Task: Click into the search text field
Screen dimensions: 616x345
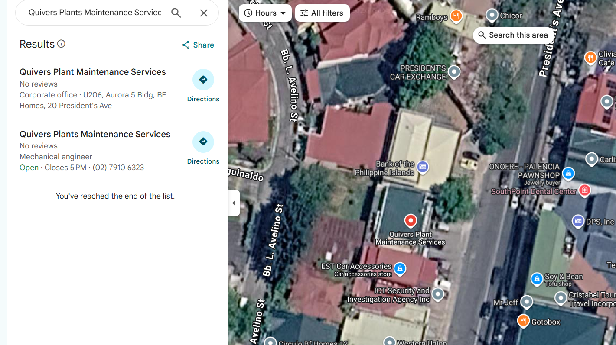Action: pyautogui.click(x=95, y=13)
